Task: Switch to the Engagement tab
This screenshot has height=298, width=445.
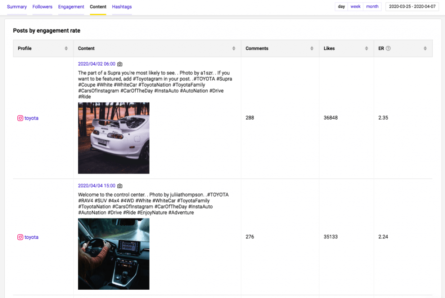Action: 71,7
